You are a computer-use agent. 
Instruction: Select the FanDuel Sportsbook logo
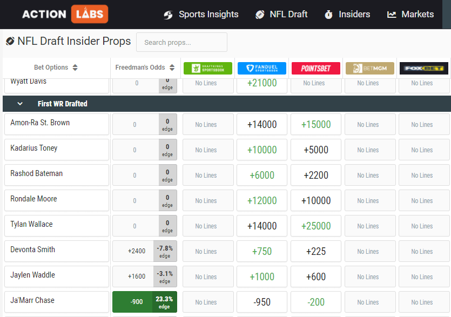click(262, 68)
